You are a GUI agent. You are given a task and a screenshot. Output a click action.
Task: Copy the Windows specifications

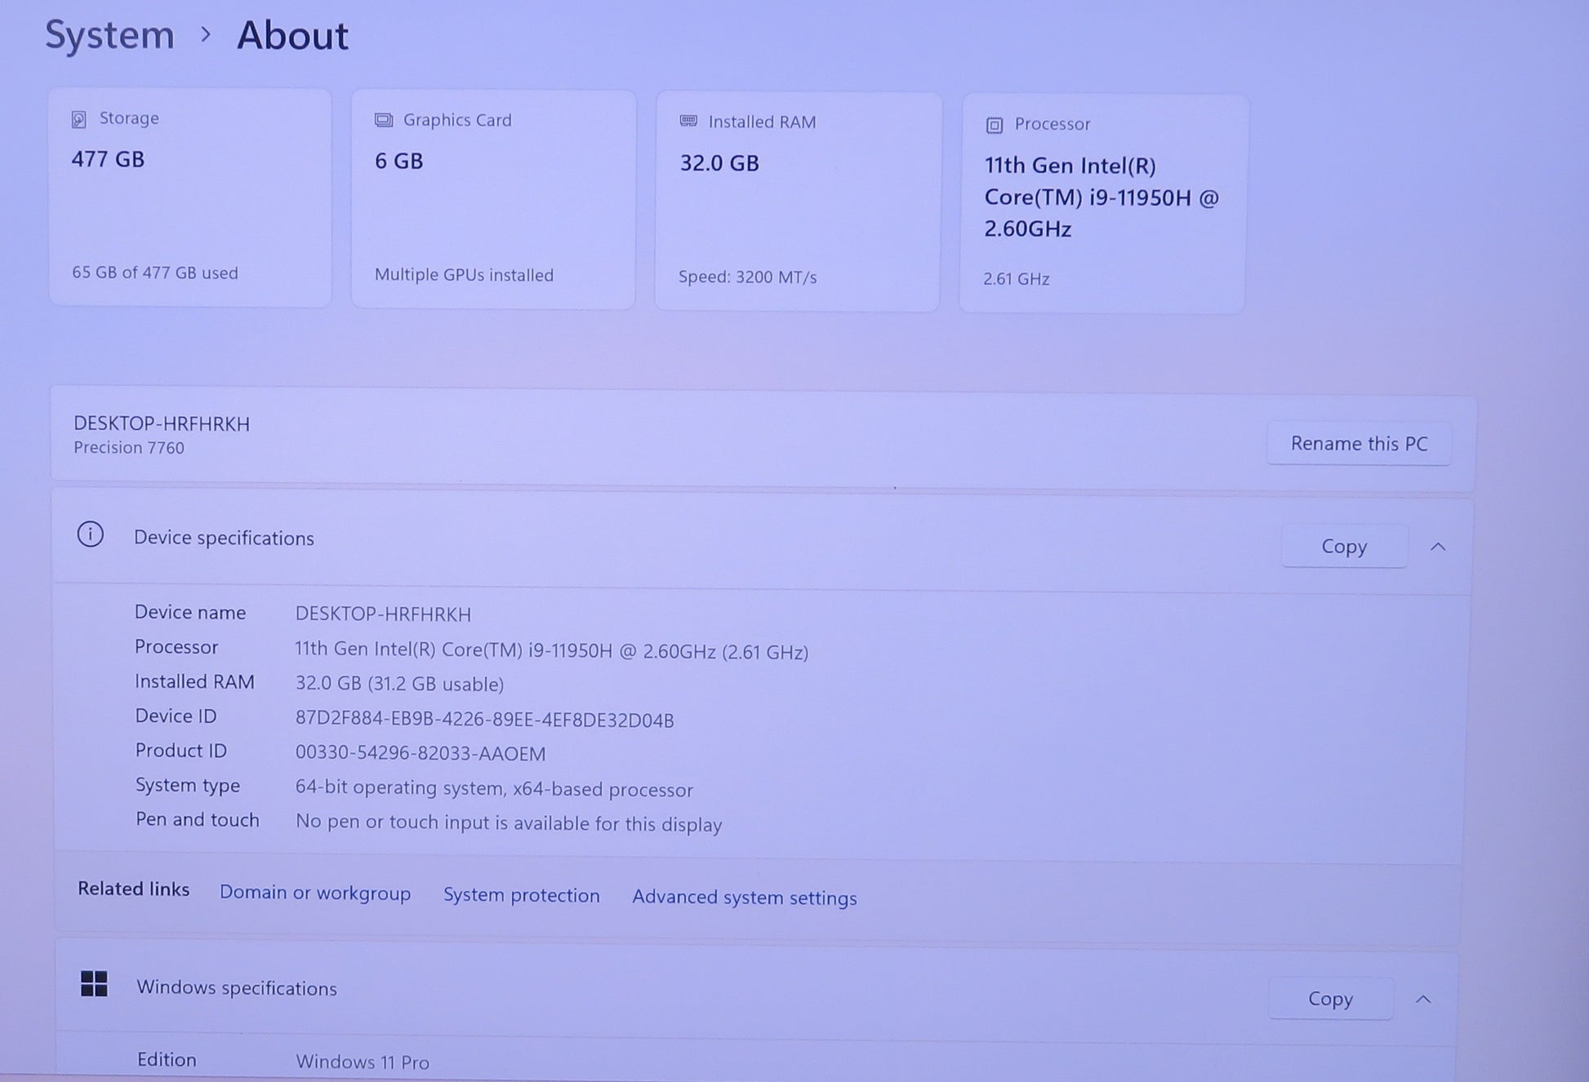tap(1330, 999)
